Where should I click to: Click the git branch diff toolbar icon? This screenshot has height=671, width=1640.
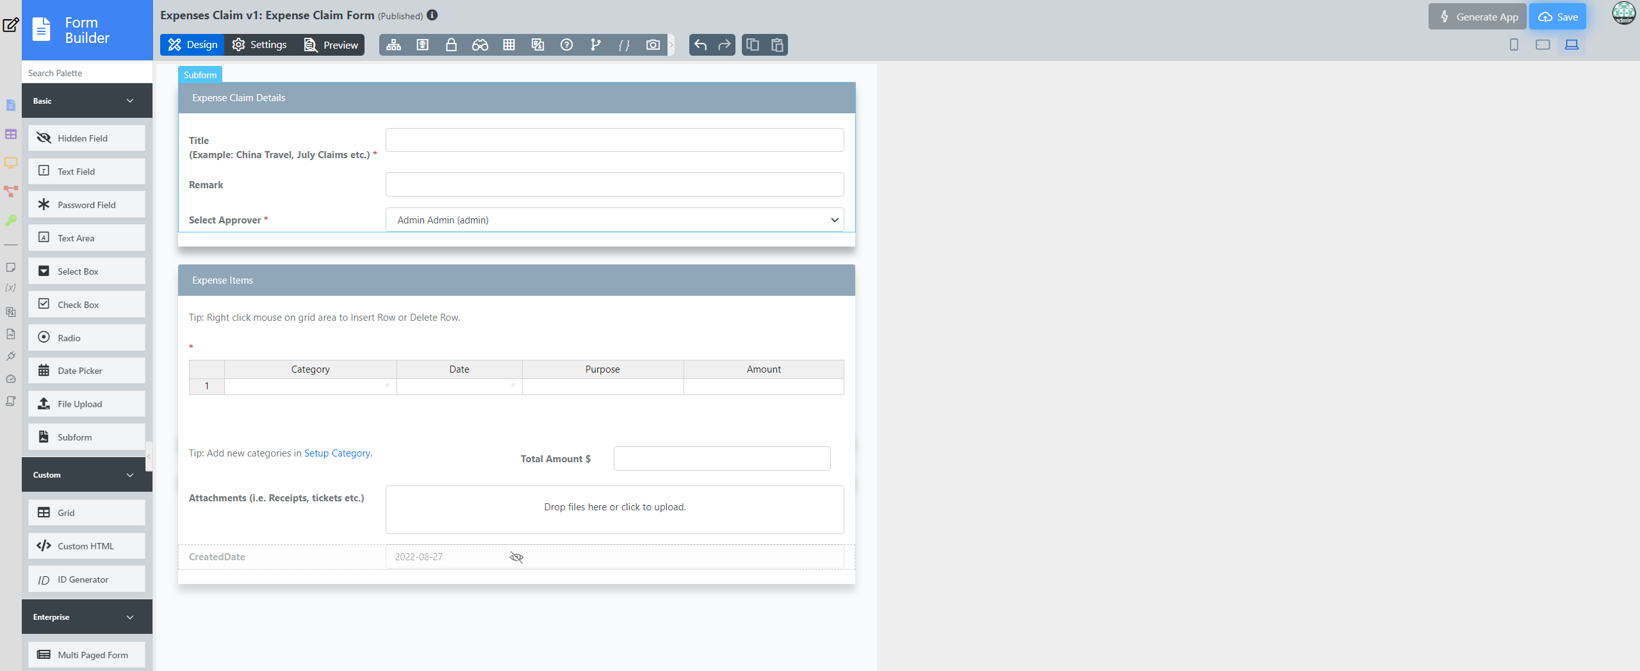click(x=595, y=45)
